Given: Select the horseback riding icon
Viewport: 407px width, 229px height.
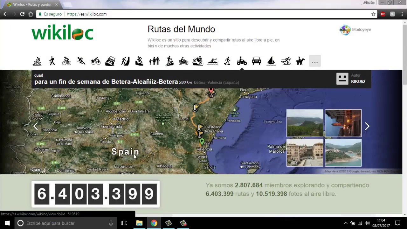Looking at the screenshot, I should pos(300,61).
